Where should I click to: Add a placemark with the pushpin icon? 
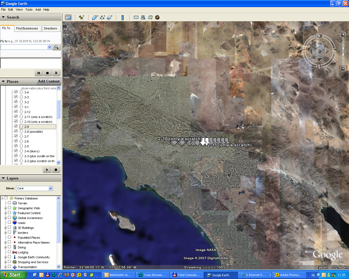tap(81, 17)
